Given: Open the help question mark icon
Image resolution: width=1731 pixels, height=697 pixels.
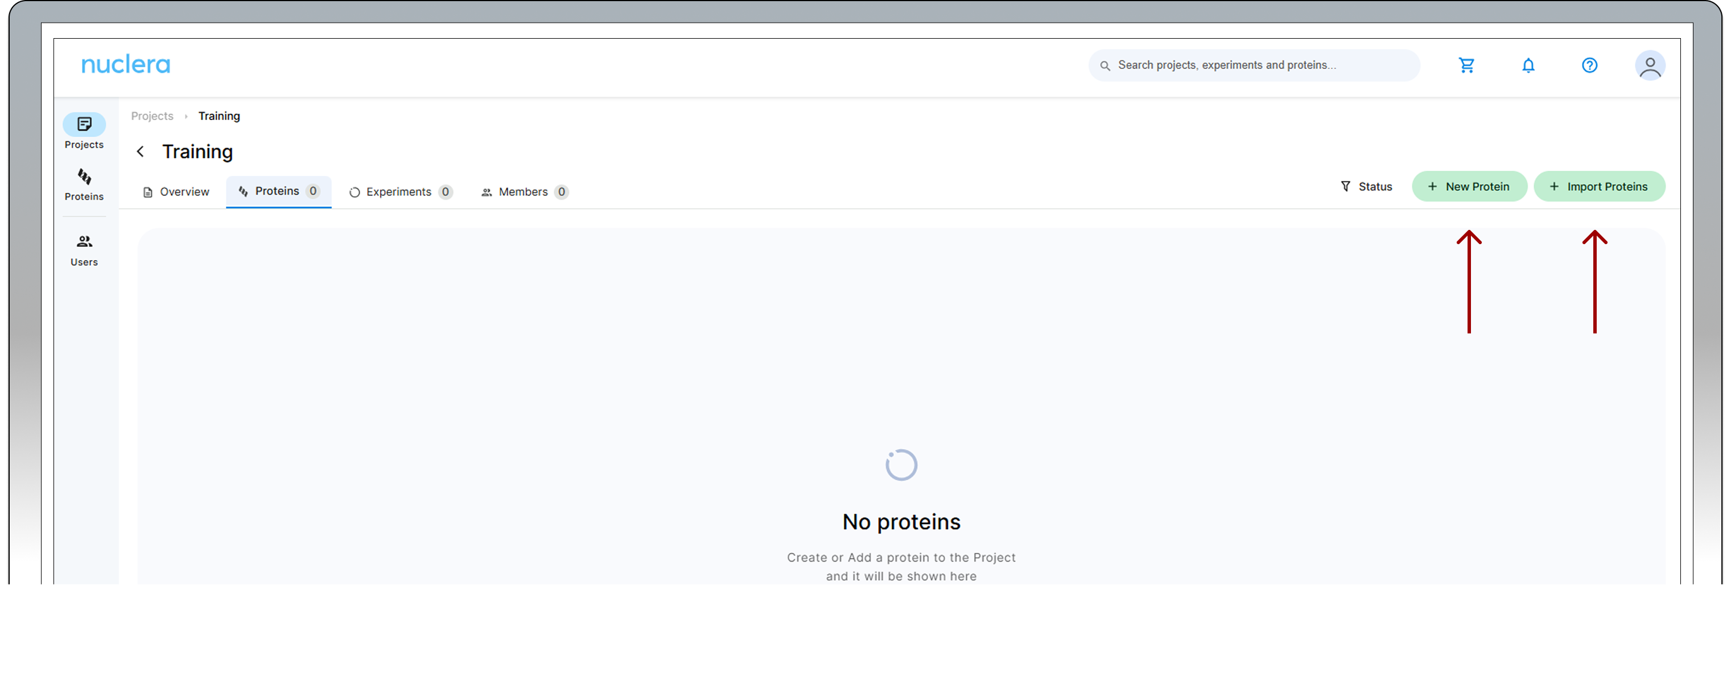Looking at the screenshot, I should click(1589, 65).
